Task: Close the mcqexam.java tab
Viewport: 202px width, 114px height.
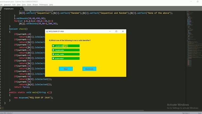Action: coord(21,9)
